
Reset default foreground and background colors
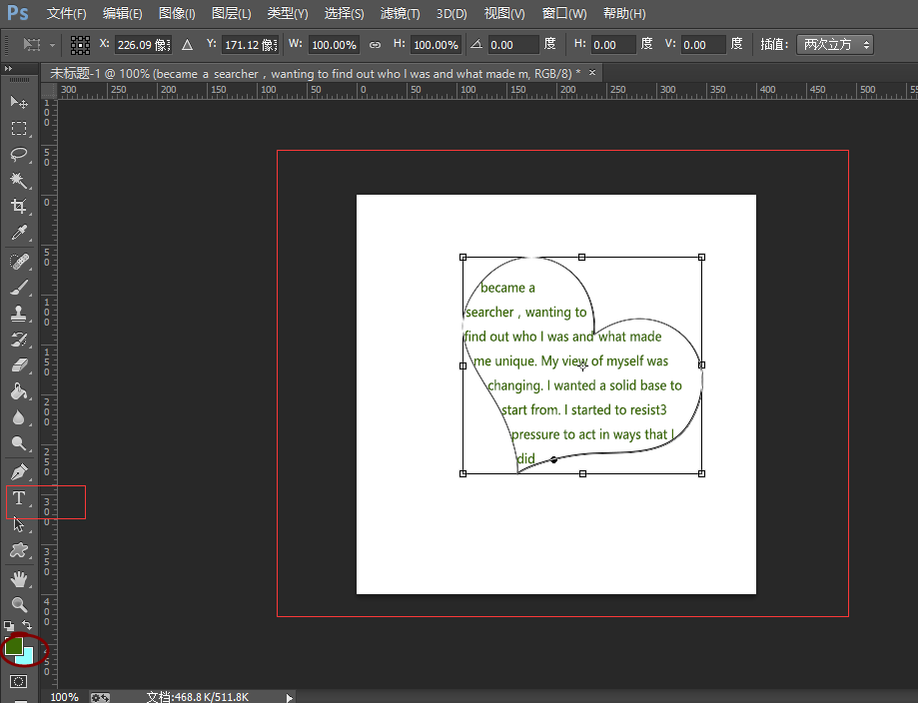tap(8, 626)
